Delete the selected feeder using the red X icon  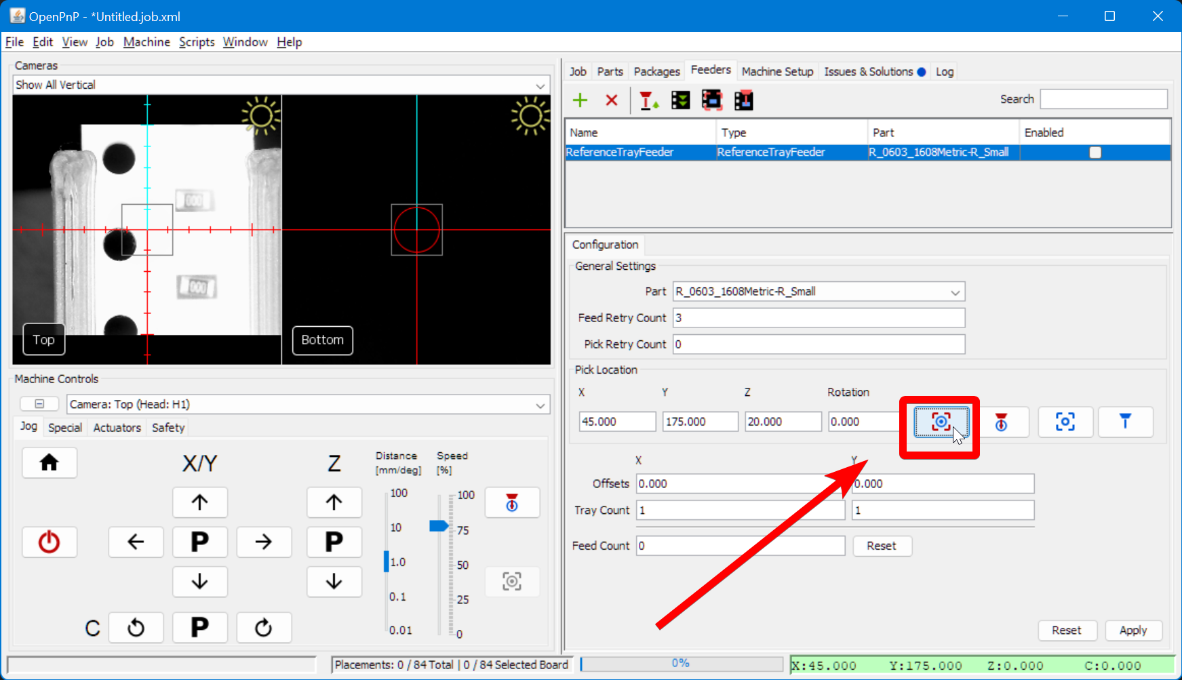pos(611,100)
